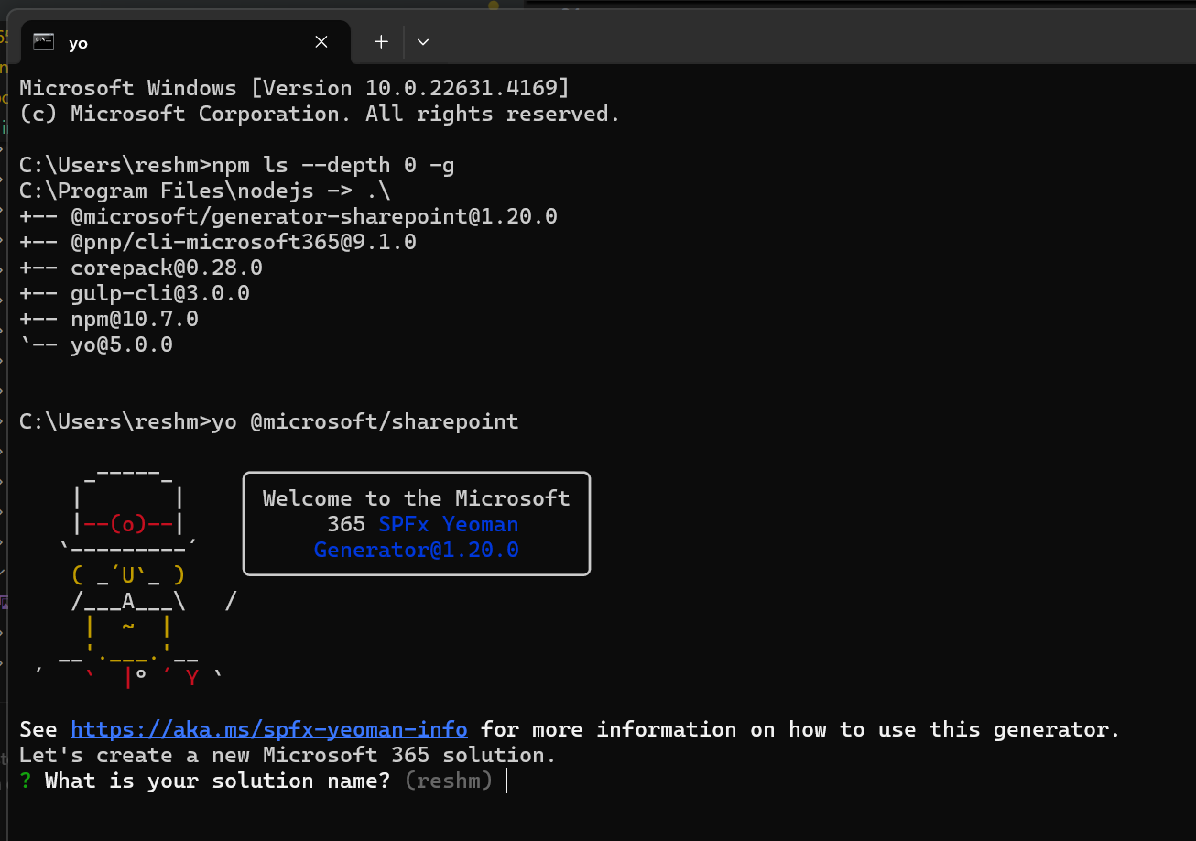Click the '(c) Microsoft Corporation' copyright line
Image resolution: width=1196 pixels, height=841 pixels.
click(321, 115)
